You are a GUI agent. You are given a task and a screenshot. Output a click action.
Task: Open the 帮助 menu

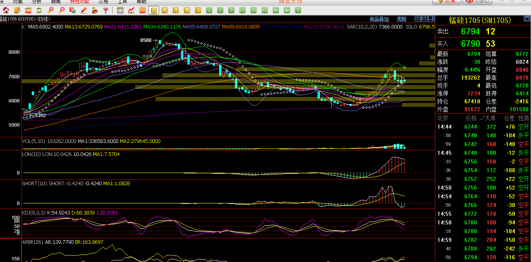[141, 2]
